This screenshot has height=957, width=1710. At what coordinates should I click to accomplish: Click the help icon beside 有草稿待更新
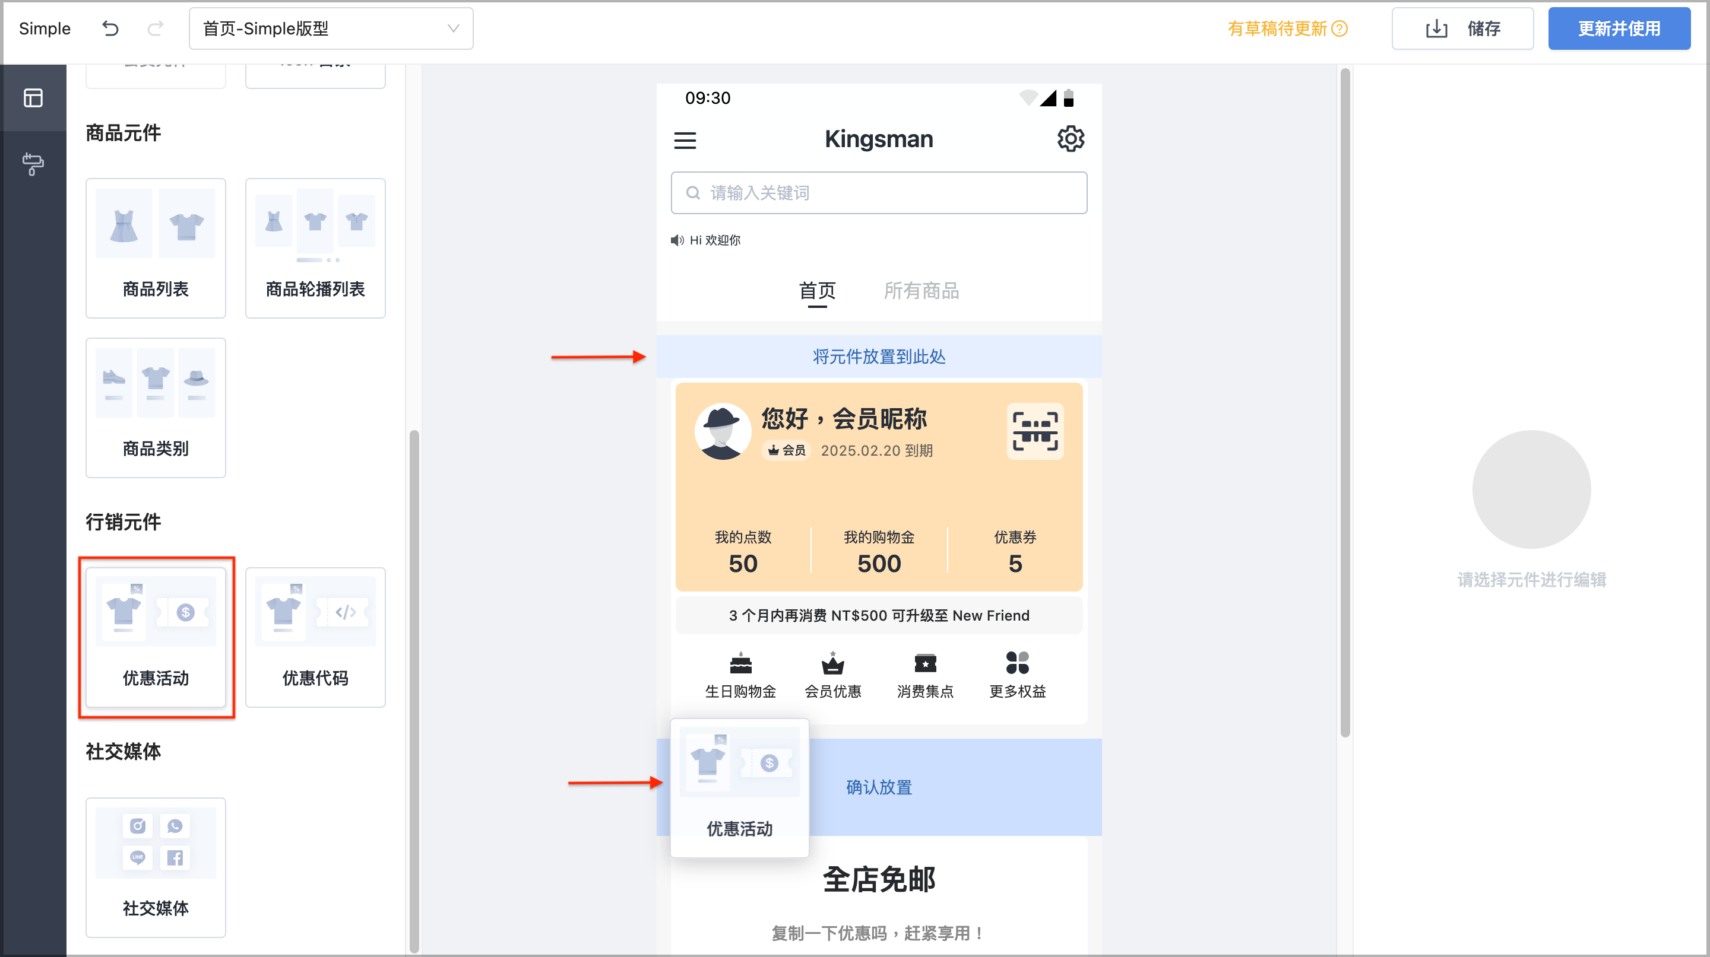[1340, 28]
